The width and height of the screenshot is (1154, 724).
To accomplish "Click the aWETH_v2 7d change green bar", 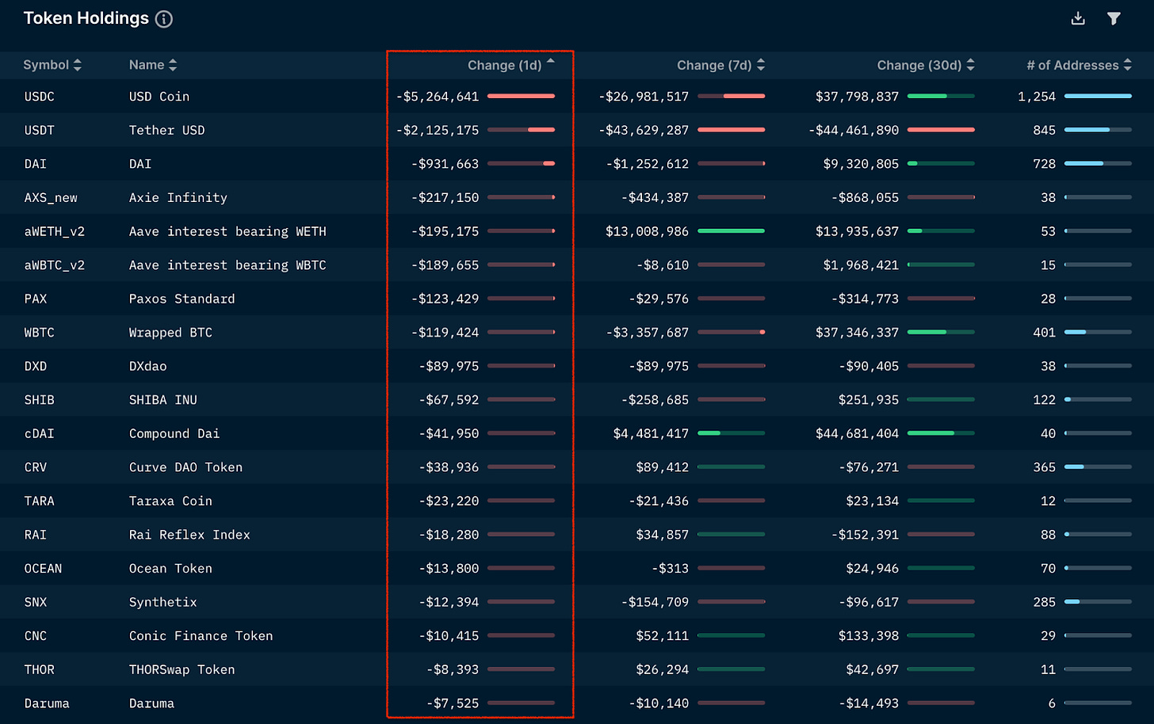I will [732, 231].
